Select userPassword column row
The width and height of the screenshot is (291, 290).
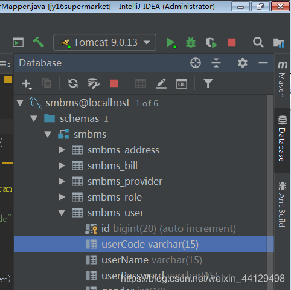144,275
